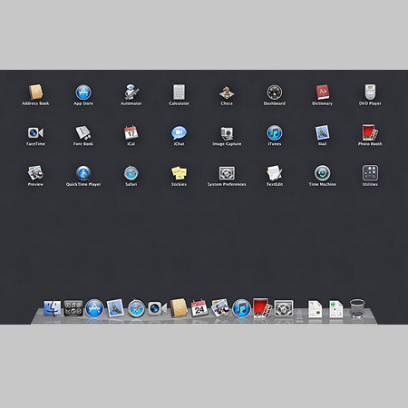Open the Trash in the Dock
Image resolution: width=408 pixels, height=408 pixels.
[x=357, y=308]
